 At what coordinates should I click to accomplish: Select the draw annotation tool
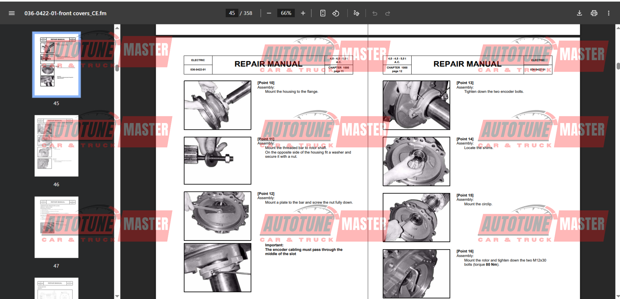(x=356, y=13)
